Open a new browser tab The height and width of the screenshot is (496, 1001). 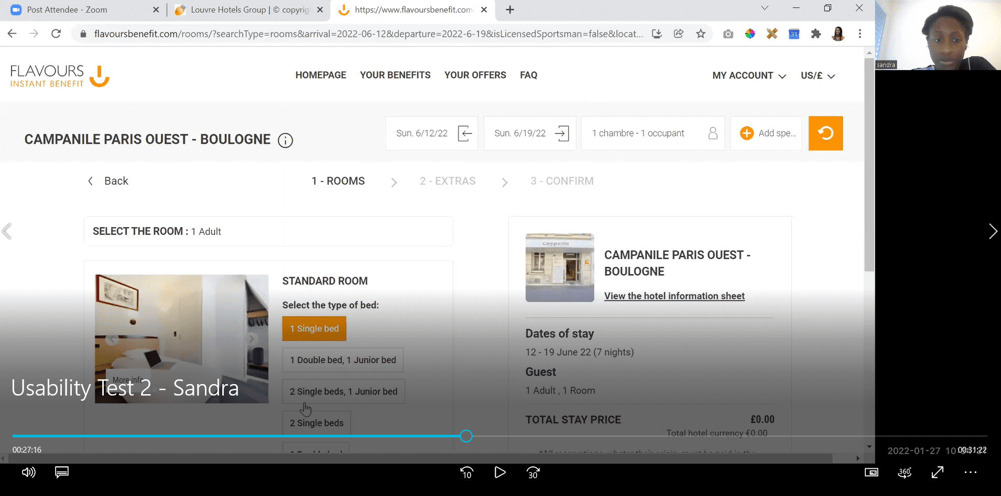point(510,9)
